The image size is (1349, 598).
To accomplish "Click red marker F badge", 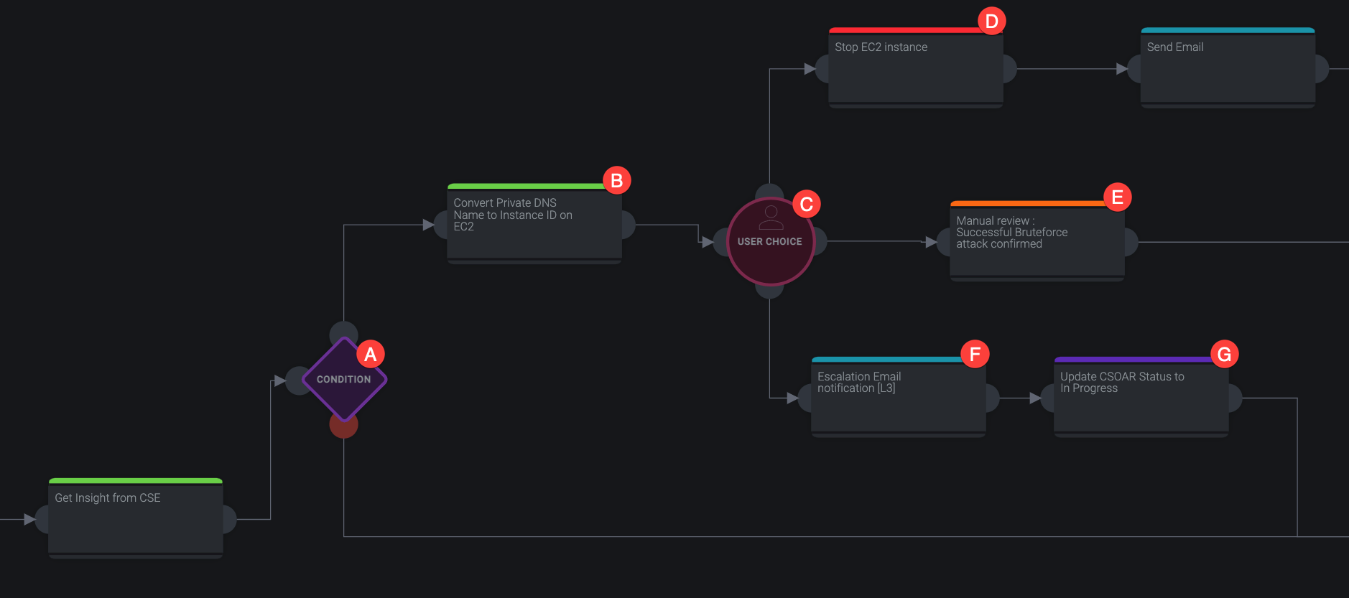I will point(975,354).
